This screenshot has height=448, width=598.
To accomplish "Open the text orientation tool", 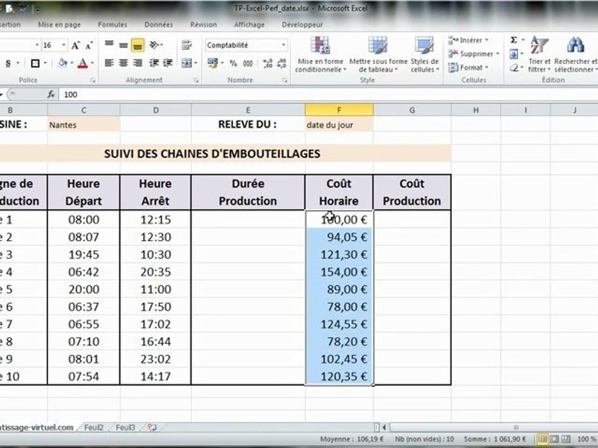I will coord(154,45).
